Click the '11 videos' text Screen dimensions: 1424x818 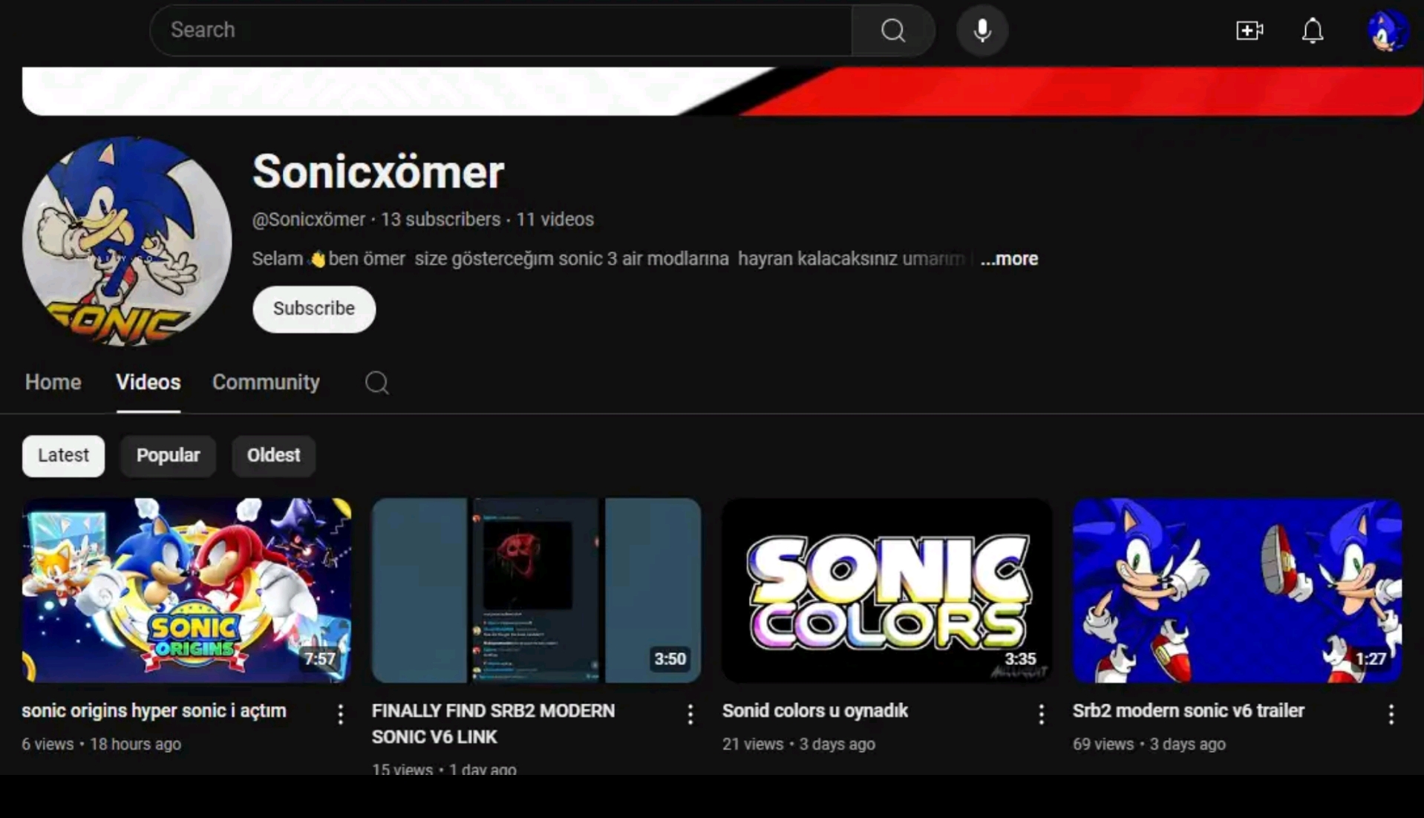coord(555,220)
